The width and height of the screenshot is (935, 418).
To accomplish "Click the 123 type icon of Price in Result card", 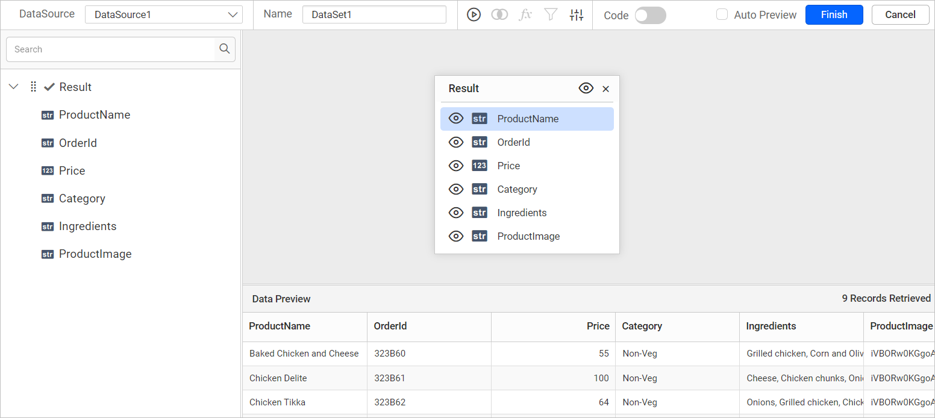I will pyautogui.click(x=480, y=166).
